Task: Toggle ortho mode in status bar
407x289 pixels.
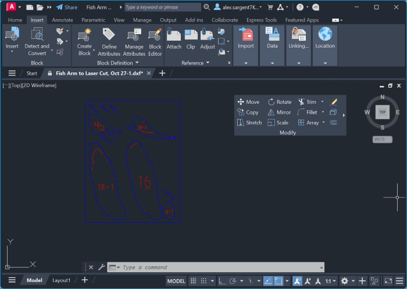Action: pos(222,281)
